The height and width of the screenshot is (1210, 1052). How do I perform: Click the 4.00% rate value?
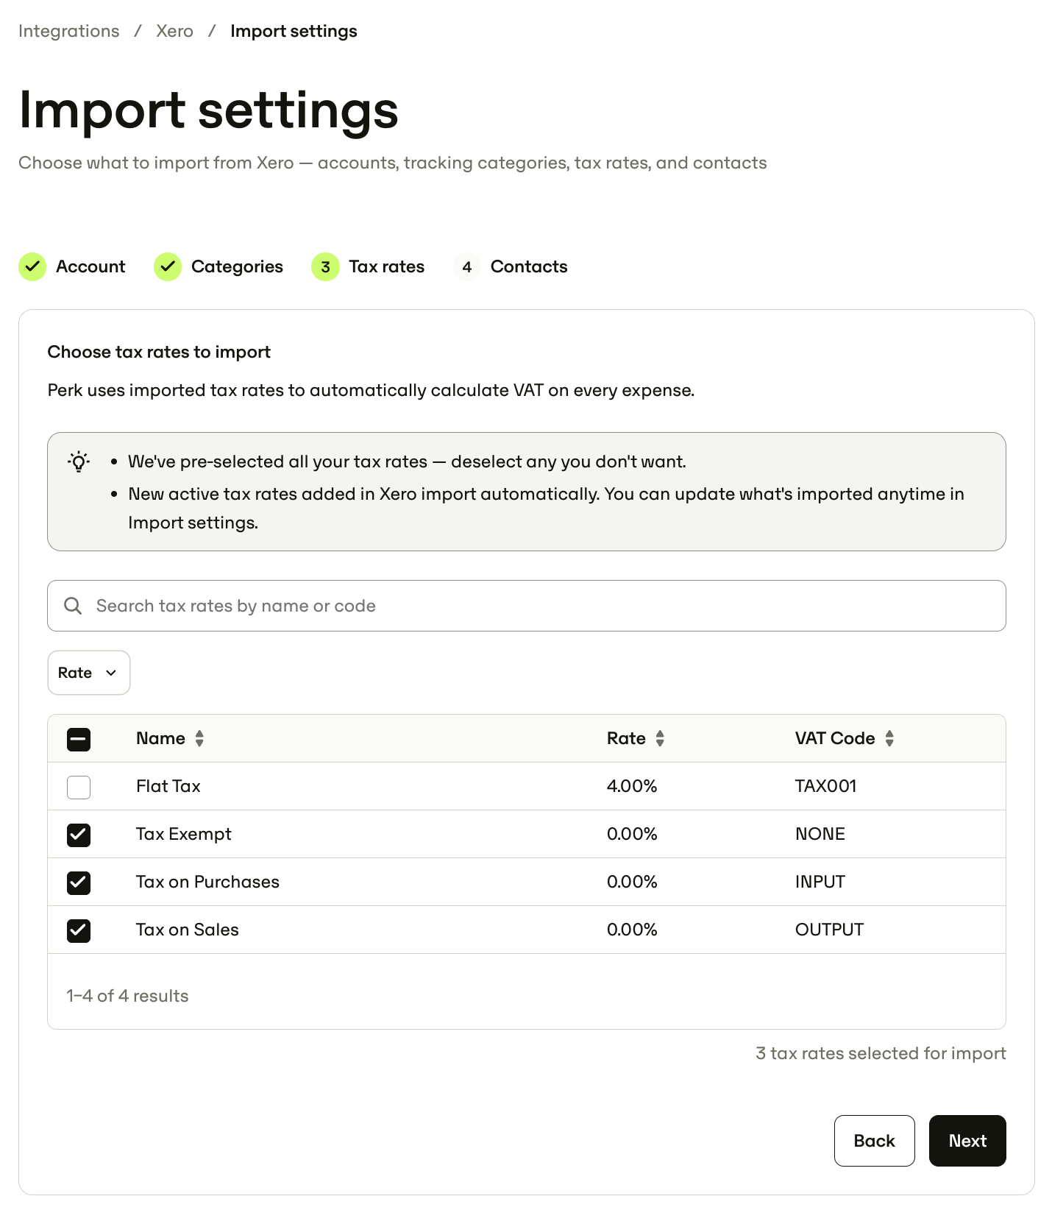[x=632, y=786]
